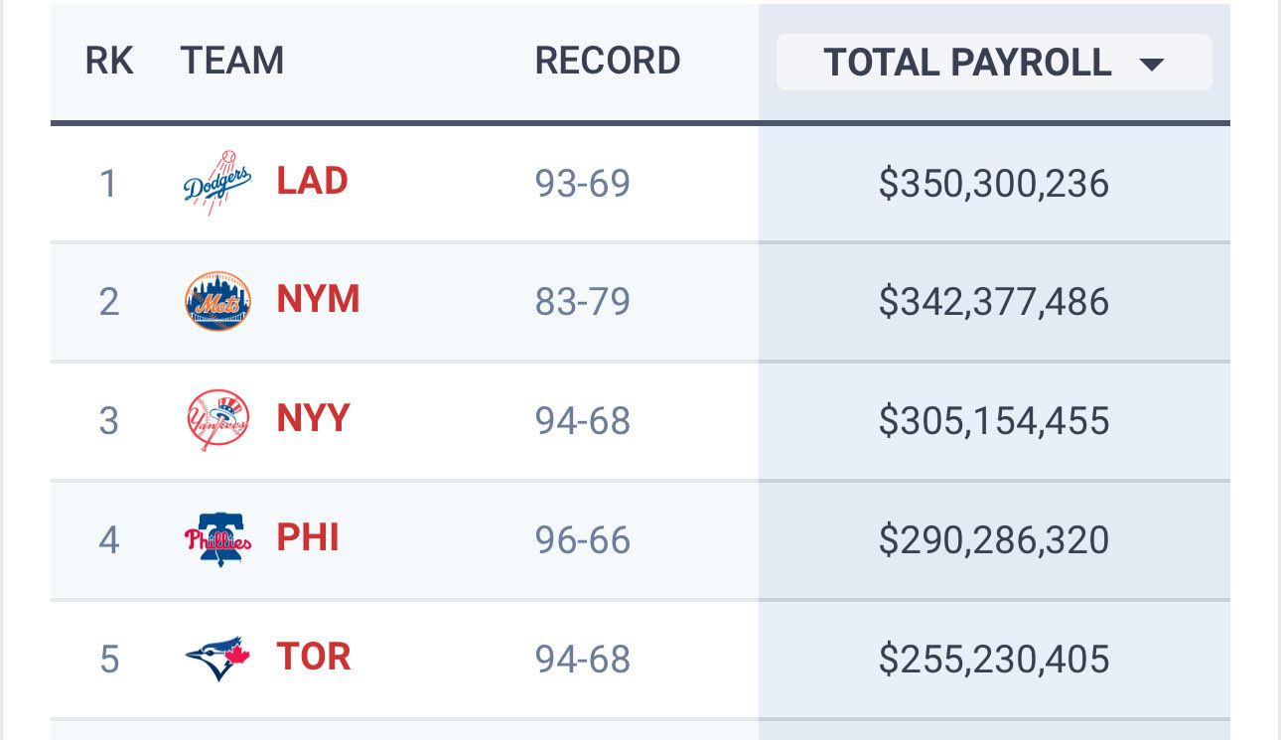Click the Yankees 94-68 record
This screenshot has height=740, width=1281.
pos(583,421)
